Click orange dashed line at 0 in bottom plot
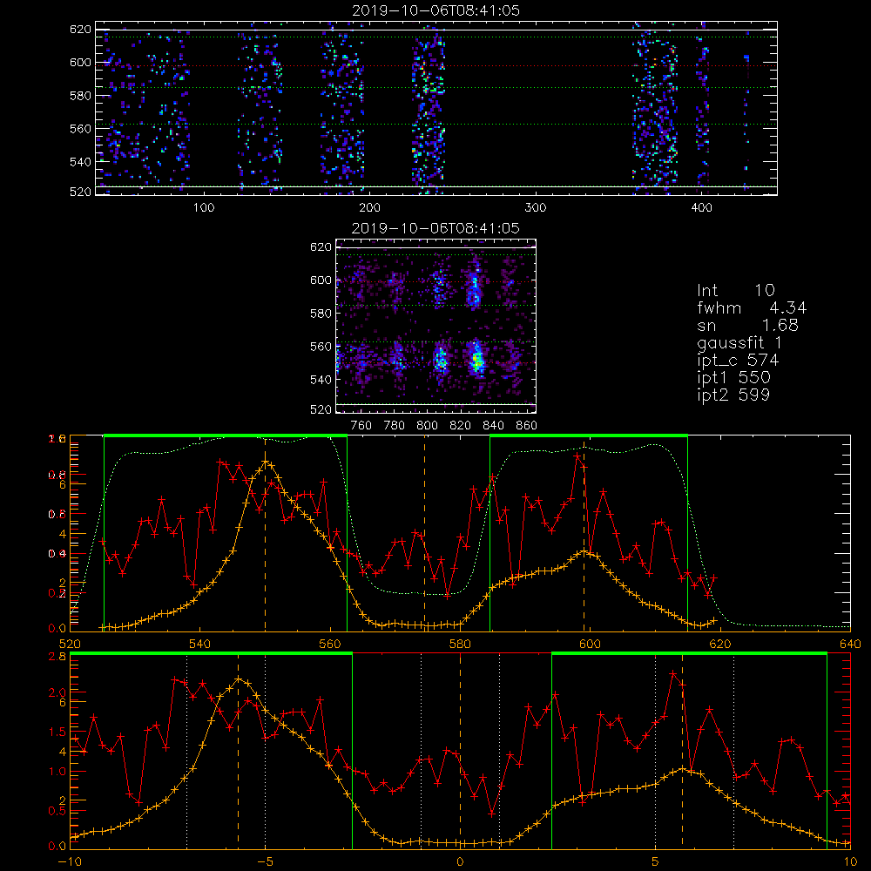 pyautogui.click(x=460, y=750)
